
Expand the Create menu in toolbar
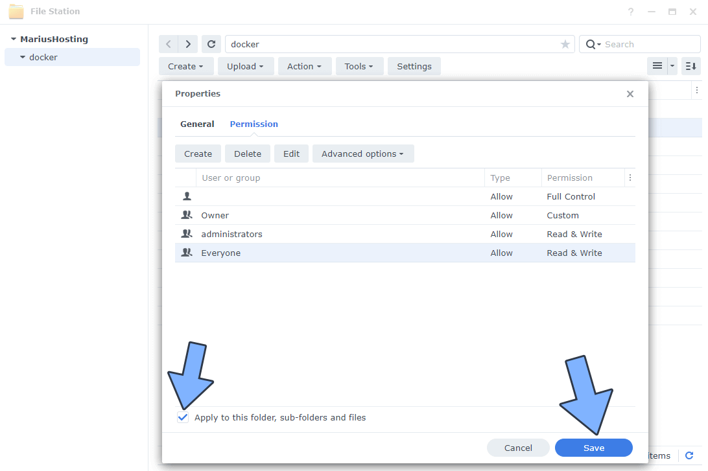[185, 66]
